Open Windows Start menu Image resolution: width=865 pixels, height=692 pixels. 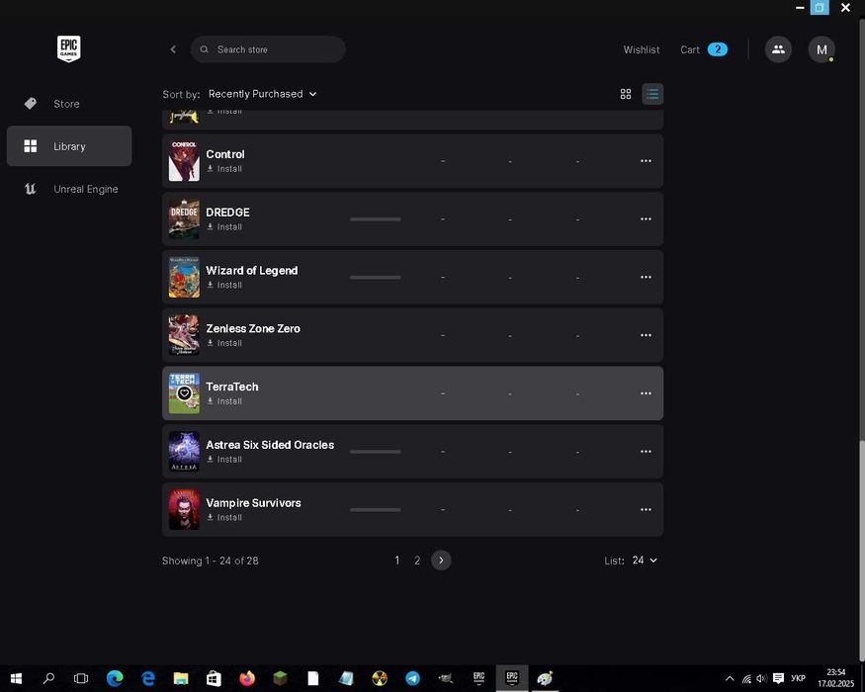point(16,678)
